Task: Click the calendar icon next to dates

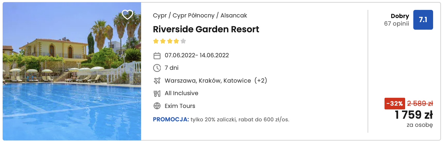Action: pyautogui.click(x=157, y=56)
